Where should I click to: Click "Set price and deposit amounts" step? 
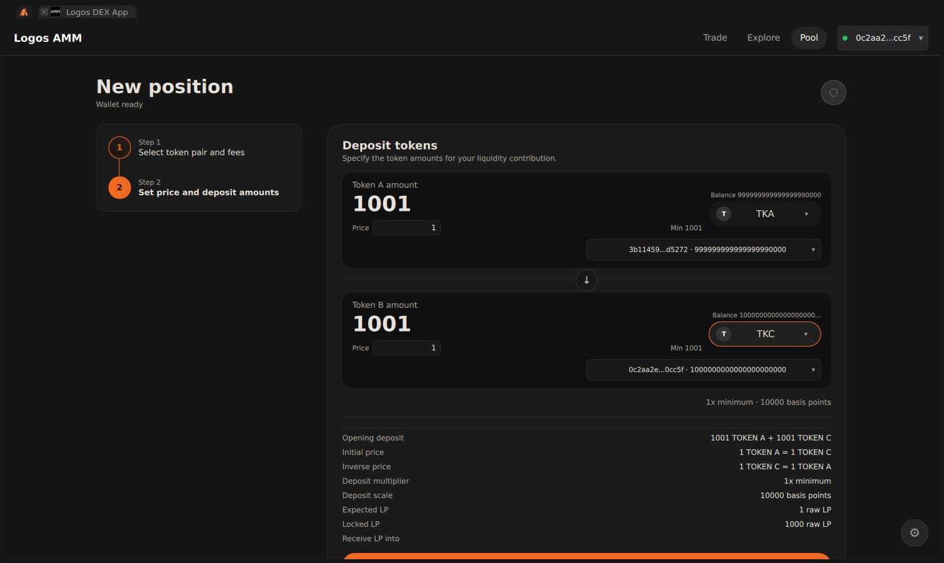(x=209, y=193)
